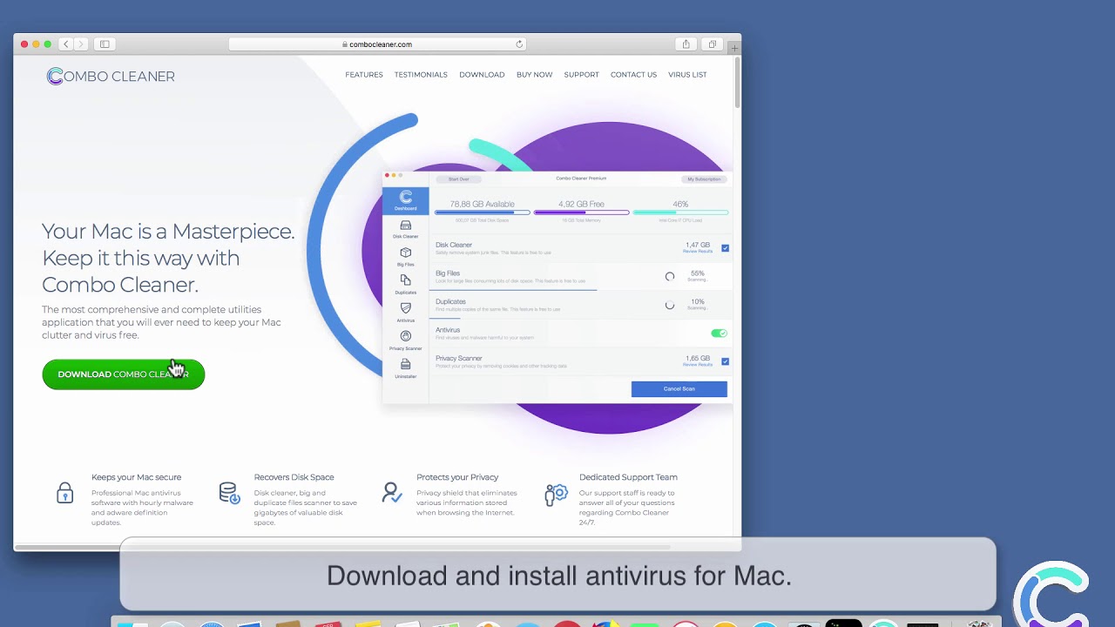Viewport: 1115px width, 627px height.
Task: Click the Combo Cleaner logo in header
Action: 111,77
